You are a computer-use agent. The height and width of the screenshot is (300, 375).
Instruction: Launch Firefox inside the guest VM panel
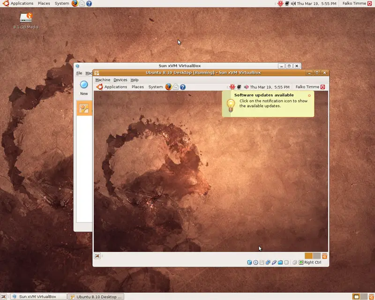coord(169,87)
